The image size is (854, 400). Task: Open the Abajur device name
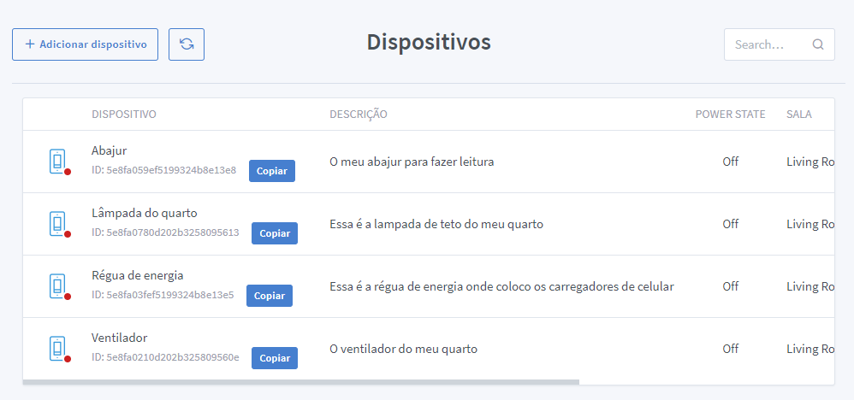point(109,150)
